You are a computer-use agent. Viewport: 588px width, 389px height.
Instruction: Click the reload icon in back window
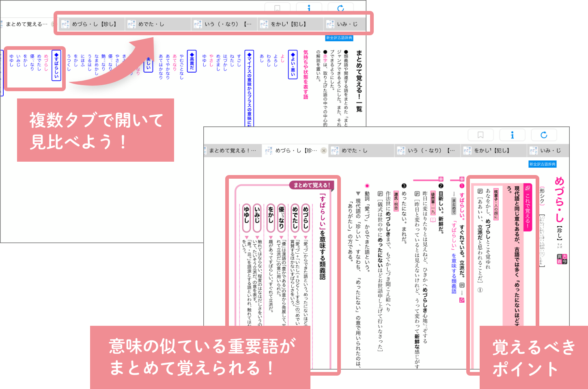pos(341,7)
